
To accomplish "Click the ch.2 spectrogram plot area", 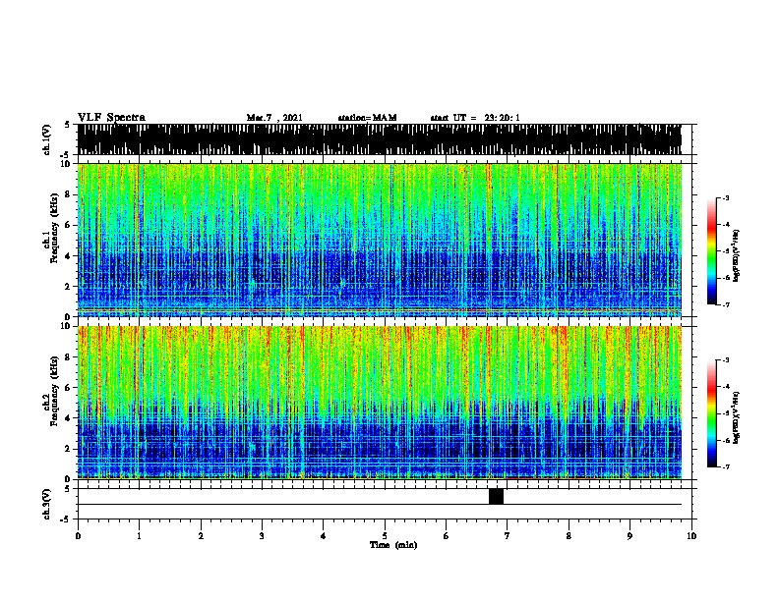I will click(x=380, y=403).
